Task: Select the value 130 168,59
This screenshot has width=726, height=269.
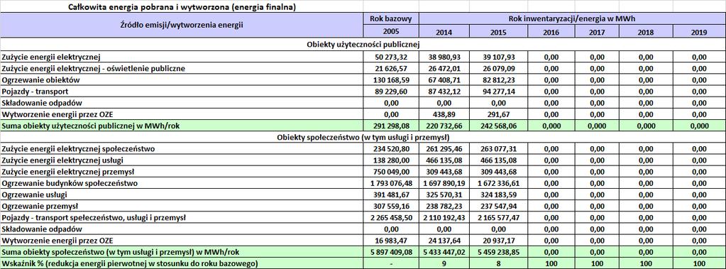Action: click(391, 79)
